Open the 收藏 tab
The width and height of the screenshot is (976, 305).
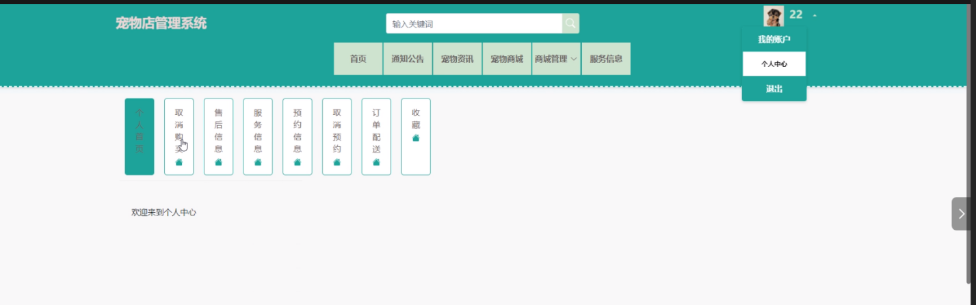click(416, 137)
